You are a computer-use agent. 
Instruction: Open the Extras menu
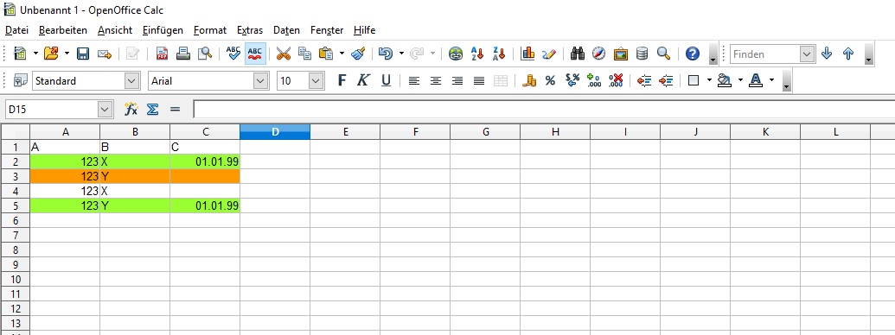250,30
